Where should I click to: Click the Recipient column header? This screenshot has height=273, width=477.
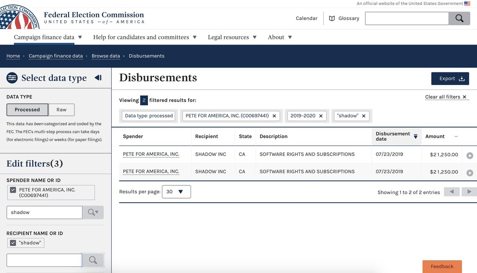pos(207,136)
